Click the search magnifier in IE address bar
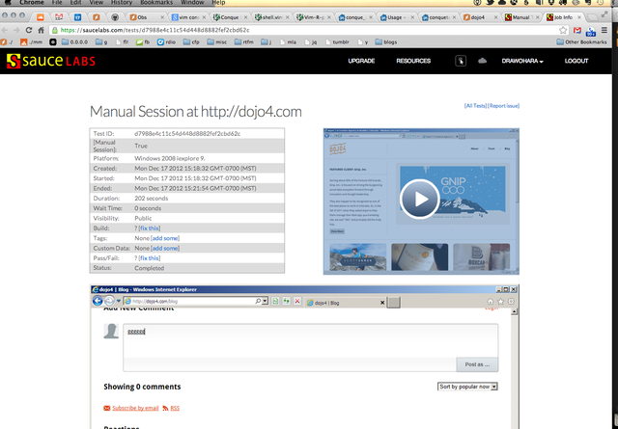 coord(258,301)
